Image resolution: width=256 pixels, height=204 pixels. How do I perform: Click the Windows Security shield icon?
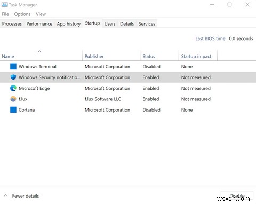click(13, 77)
